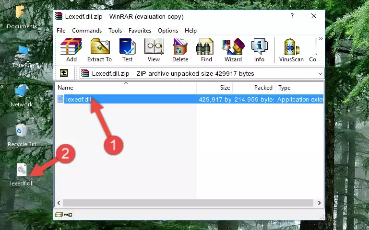369x230 pixels.
Task: Click the horizontal scrollbar left arrow
Action: click(x=59, y=203)
